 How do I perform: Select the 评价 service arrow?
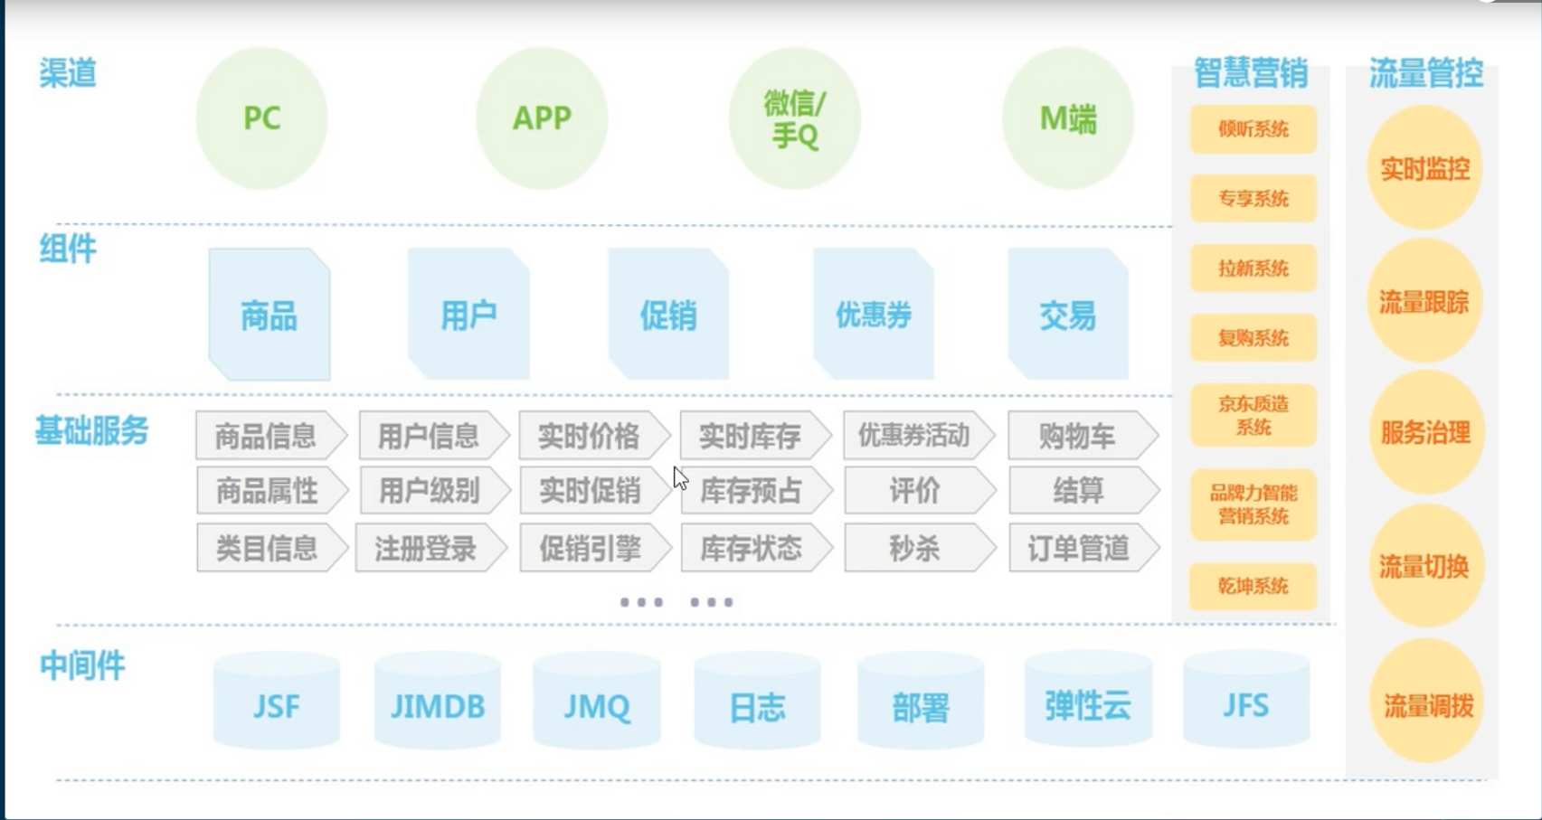(921, 491)
